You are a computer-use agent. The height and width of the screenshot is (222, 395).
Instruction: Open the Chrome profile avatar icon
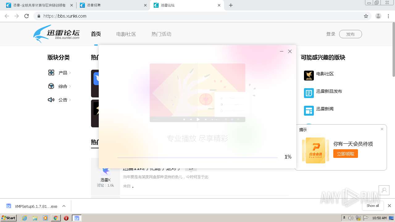(378, 16)
